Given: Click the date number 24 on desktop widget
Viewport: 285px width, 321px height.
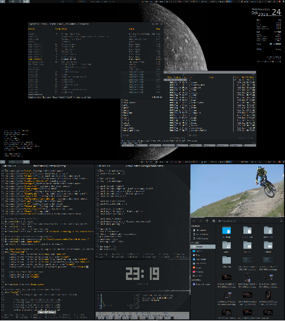Looking at the screenshot, I should [276, 12].
